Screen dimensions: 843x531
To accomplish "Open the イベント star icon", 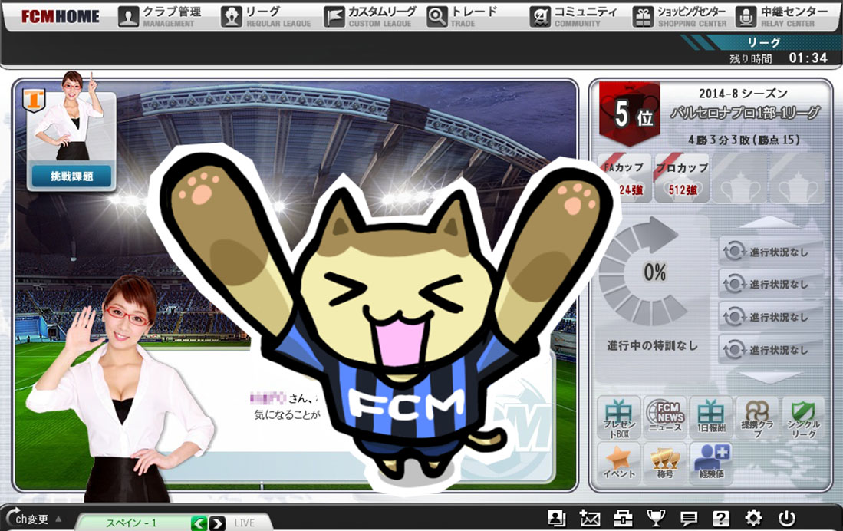I will click(x=619, y=463).
